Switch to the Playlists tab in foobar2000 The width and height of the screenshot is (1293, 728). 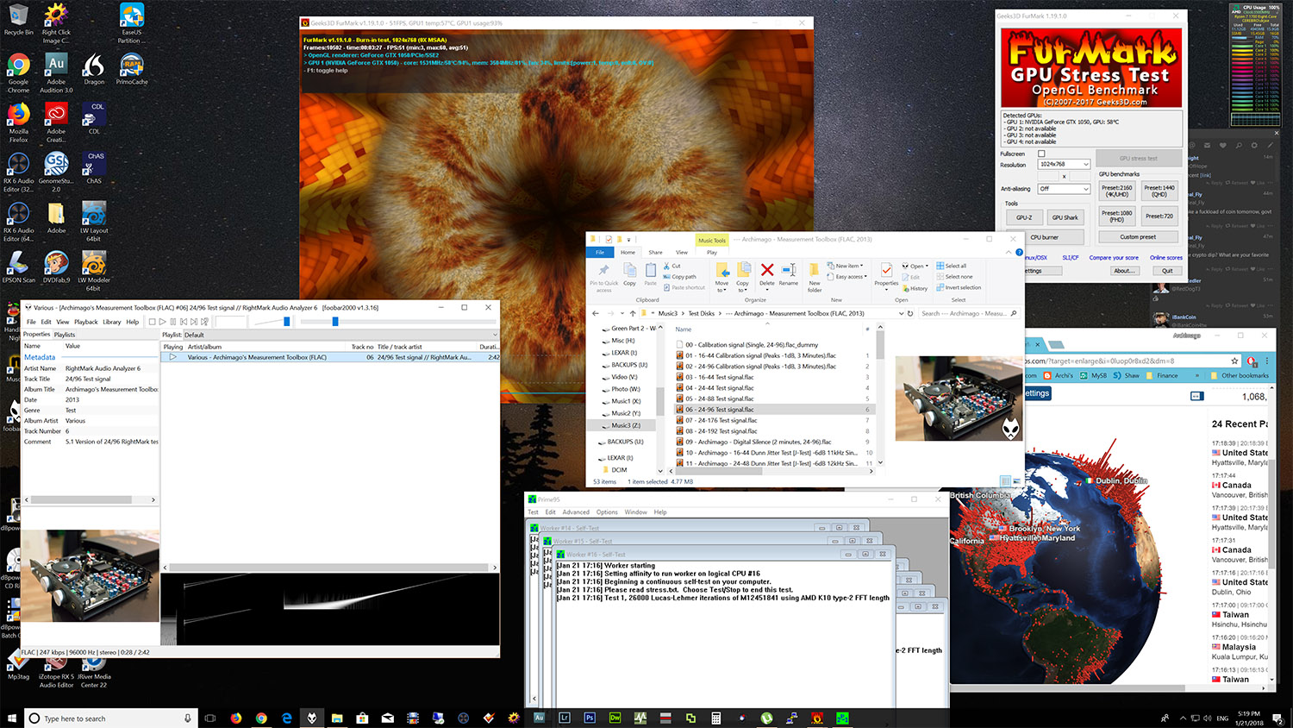[65, 335]
